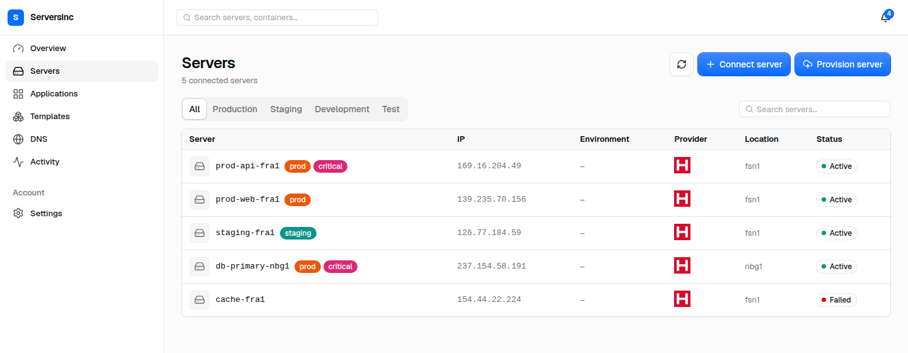
Task: Click server icon of prod-api-fra1 row
Action: (x=199, y=166)
